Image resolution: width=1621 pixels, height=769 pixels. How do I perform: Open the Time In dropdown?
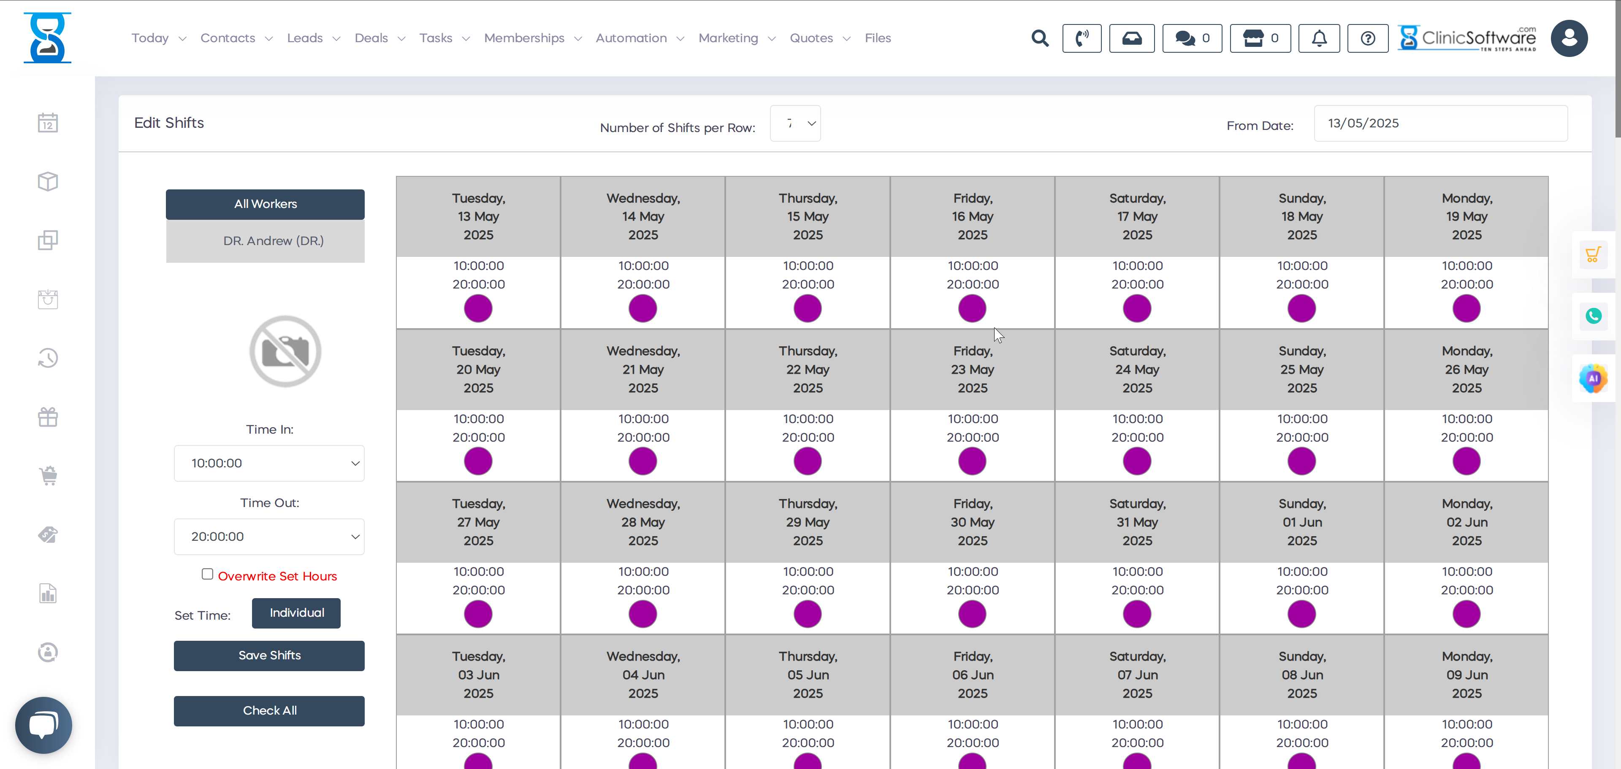pyautogui.click(x=269, y=464)
